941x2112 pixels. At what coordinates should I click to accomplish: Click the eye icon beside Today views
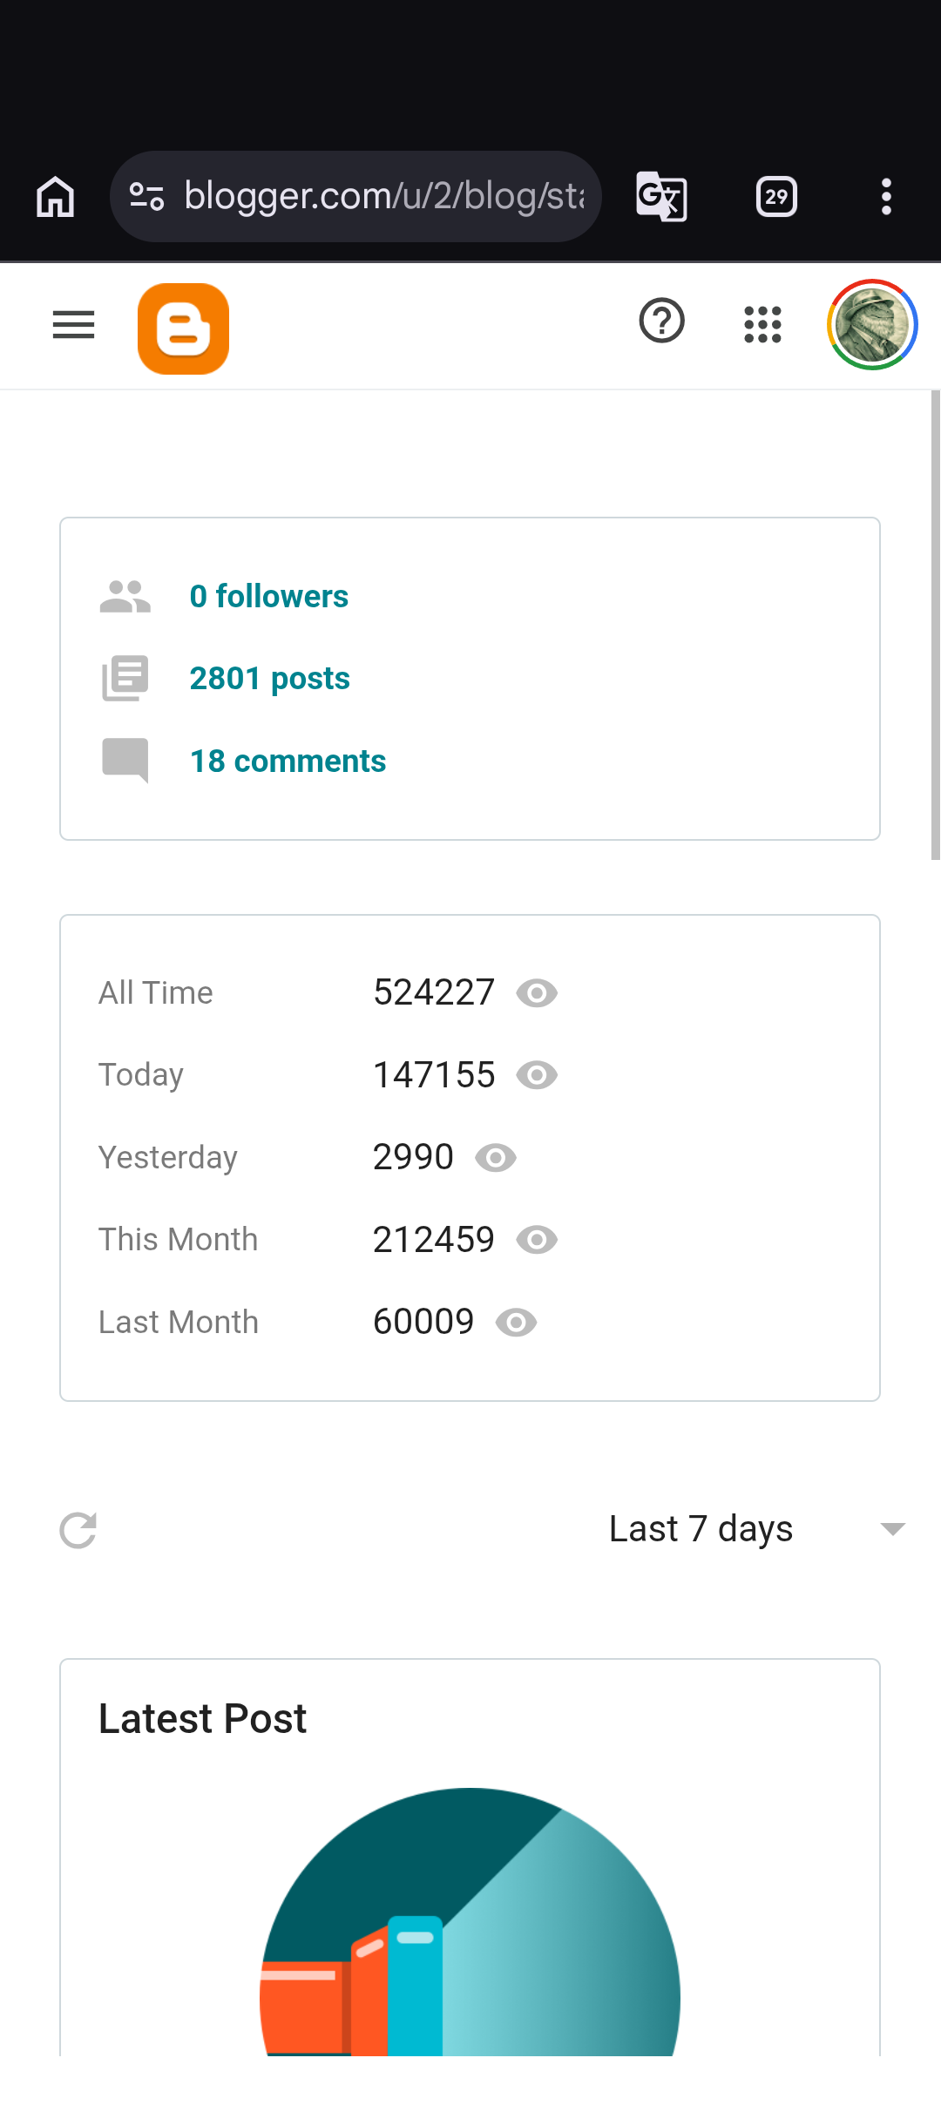pos(537,1075)
